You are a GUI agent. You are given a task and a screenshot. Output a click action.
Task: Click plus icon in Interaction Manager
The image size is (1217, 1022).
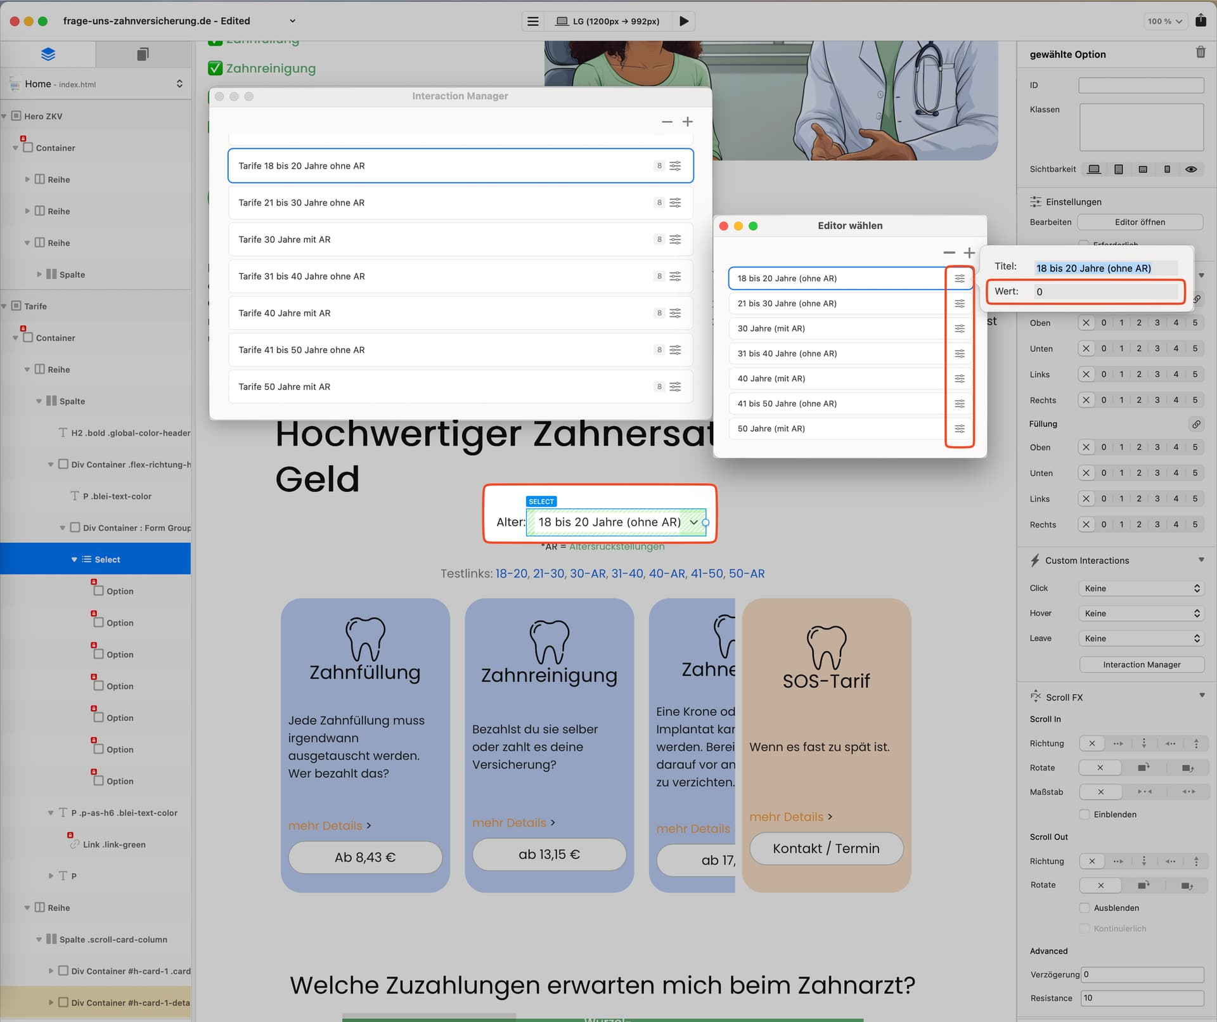coord(688,122)
